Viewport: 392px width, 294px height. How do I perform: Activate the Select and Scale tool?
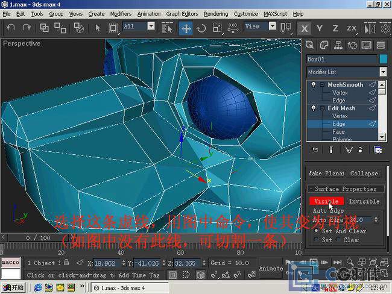pos(217,28)
